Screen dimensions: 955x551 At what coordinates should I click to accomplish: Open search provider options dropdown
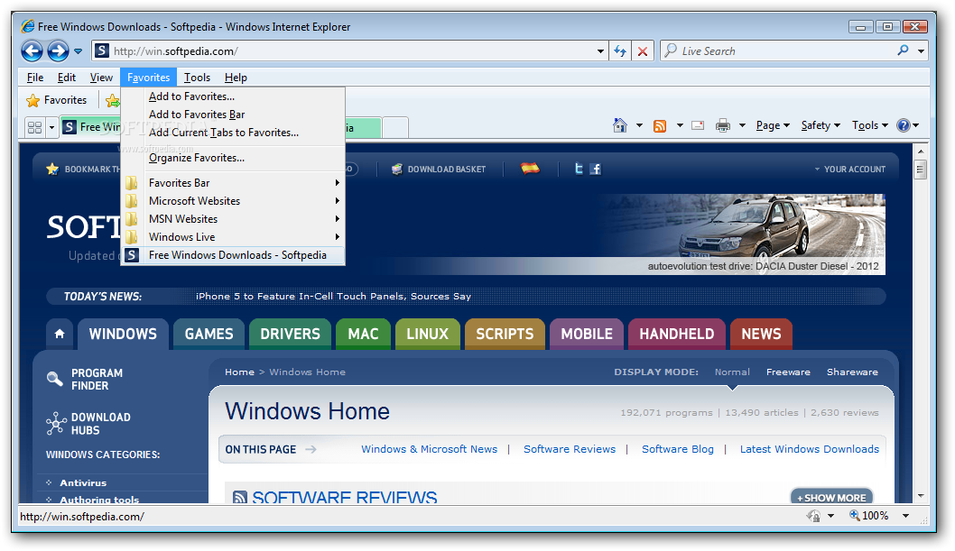pos(921,51)
